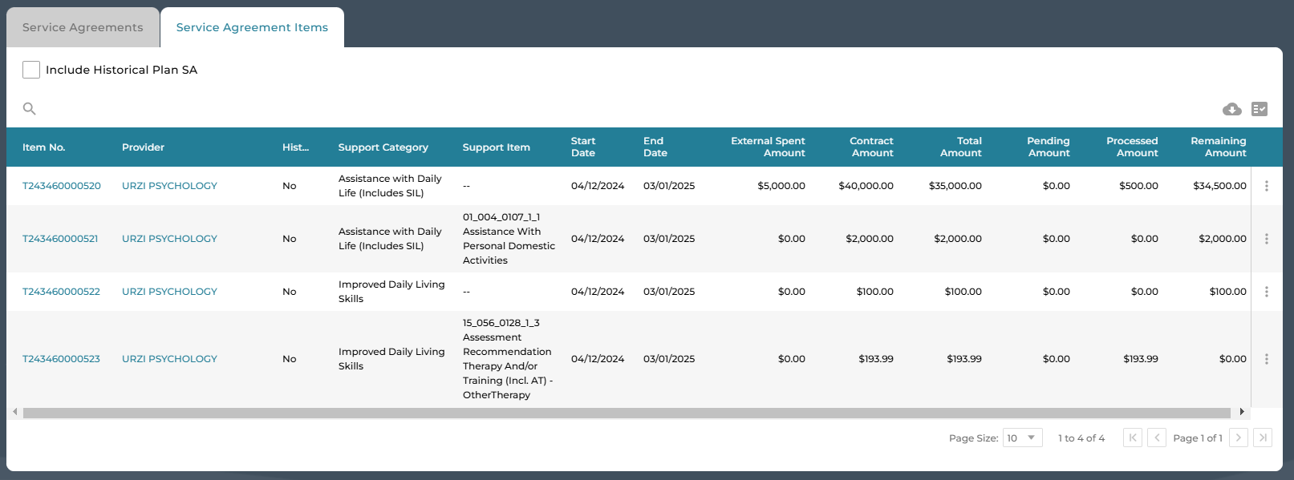1294x480 pixels.
Task: Open row actions menu for T243460000522
Action: pyautogui.click(x=1267, y=292)
